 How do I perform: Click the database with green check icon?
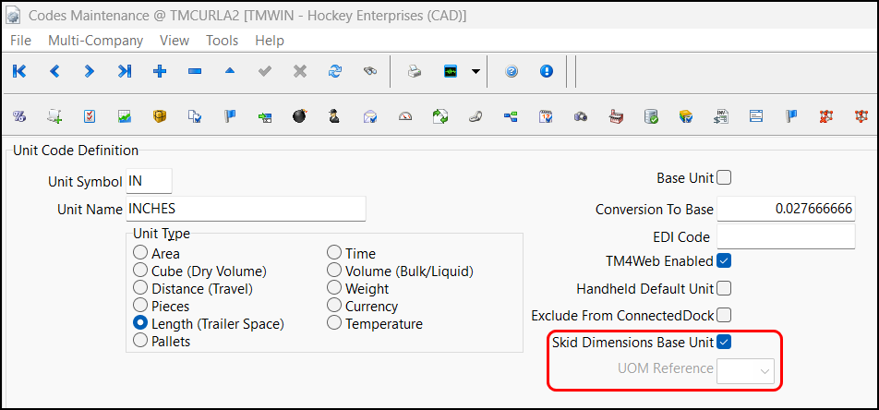click(651, 116)
